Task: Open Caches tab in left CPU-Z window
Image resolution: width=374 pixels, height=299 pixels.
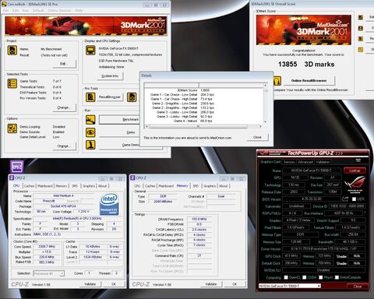Action: [29, 186]
